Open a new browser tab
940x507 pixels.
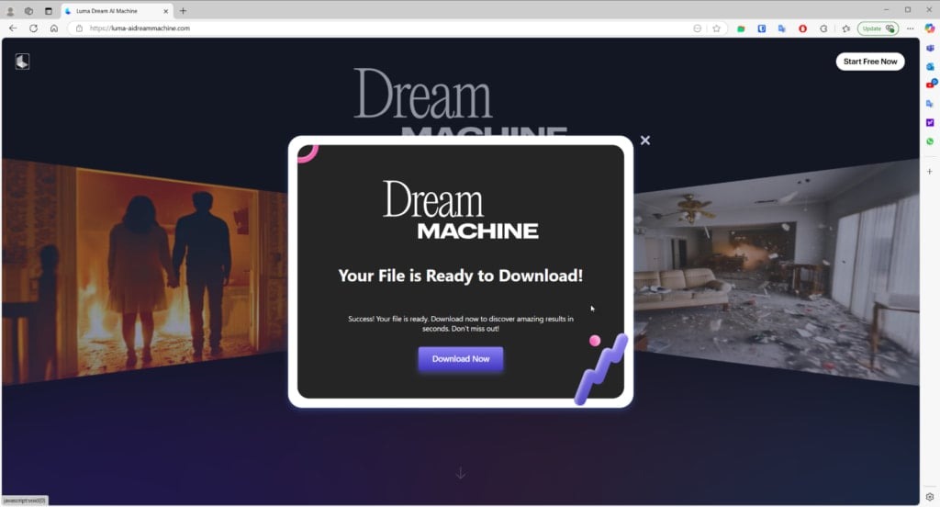(x=184, y=11)
